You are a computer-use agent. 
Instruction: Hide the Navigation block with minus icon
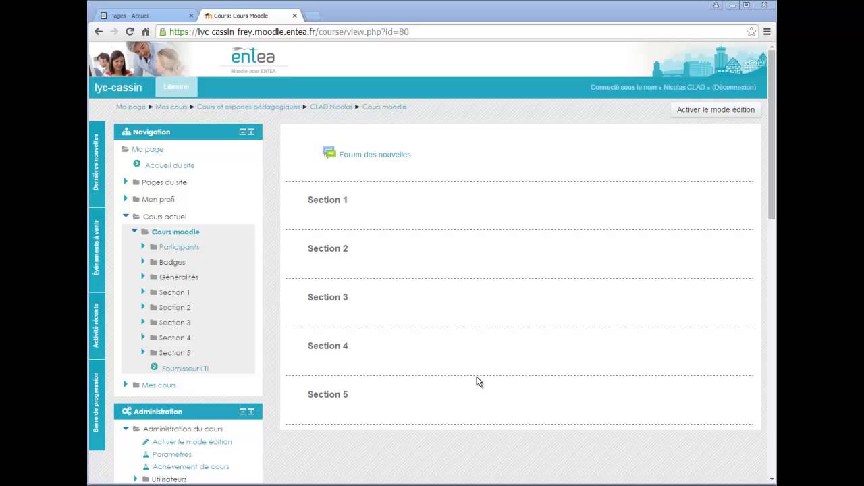(x=243, y=132)
